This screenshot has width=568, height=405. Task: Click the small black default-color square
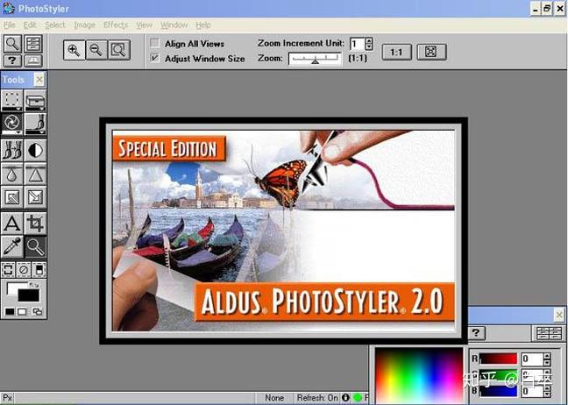coord(10,311)
